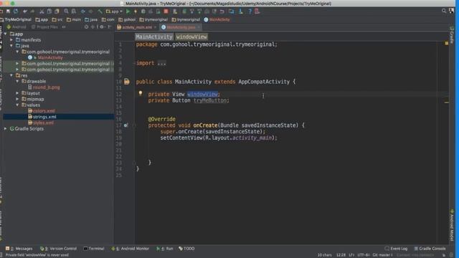The image size is (459, 258).
Task: Click the Debug app bug icon
Action: (x=143, y=11)
